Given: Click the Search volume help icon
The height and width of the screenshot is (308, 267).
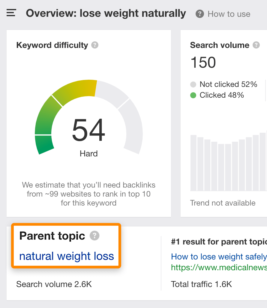Looking at the screenshot, I should pyautogui.click(x=256, y=45).
